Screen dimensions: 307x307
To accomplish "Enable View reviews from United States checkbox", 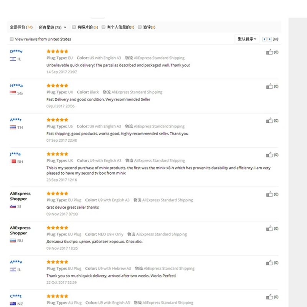I will pos(12,39).
